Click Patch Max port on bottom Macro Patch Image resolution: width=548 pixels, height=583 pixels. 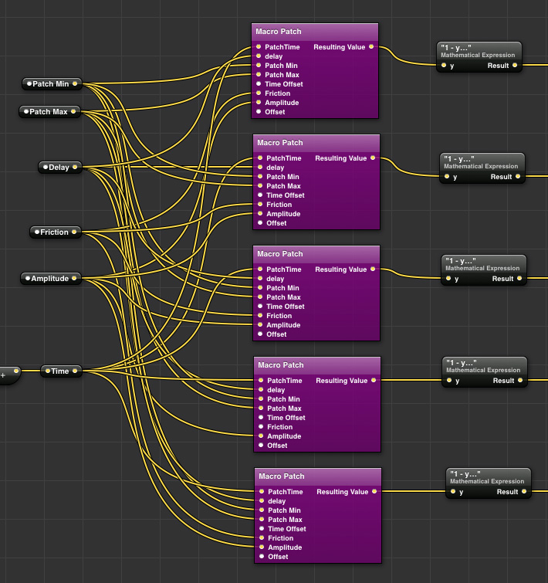tap(262, 519)
